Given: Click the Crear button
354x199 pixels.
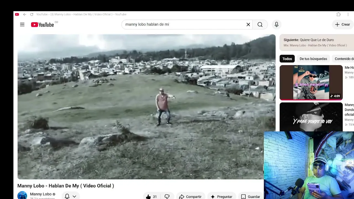Looking at the screenshot, I should point(343,25).
